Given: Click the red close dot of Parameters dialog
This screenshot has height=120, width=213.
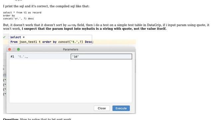Looking at the screenshot, I should [10, 49].
